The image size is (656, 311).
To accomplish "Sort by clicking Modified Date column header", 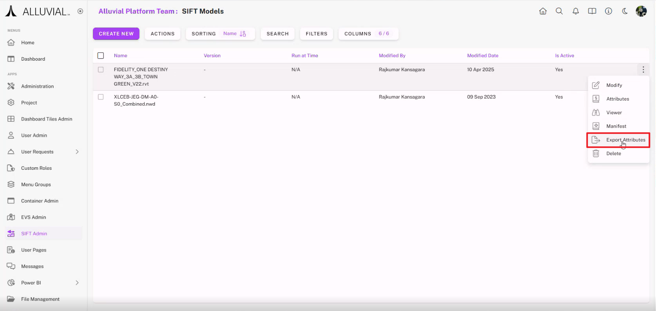I will (482, 56).
